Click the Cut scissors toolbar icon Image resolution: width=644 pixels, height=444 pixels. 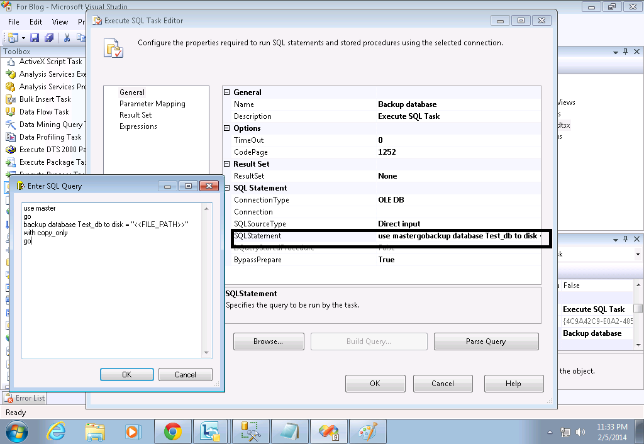(67, 38)
